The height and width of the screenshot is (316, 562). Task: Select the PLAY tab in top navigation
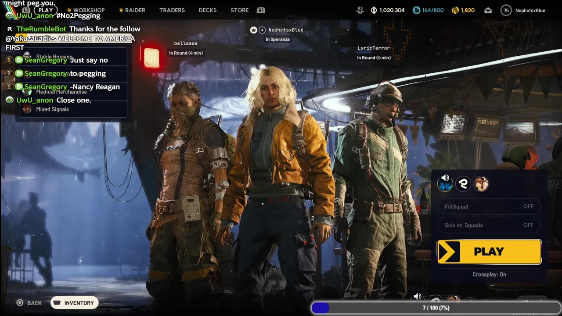coord(45,10)
